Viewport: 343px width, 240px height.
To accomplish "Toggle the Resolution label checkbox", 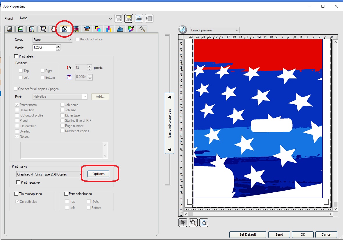I will click(17, 110).
